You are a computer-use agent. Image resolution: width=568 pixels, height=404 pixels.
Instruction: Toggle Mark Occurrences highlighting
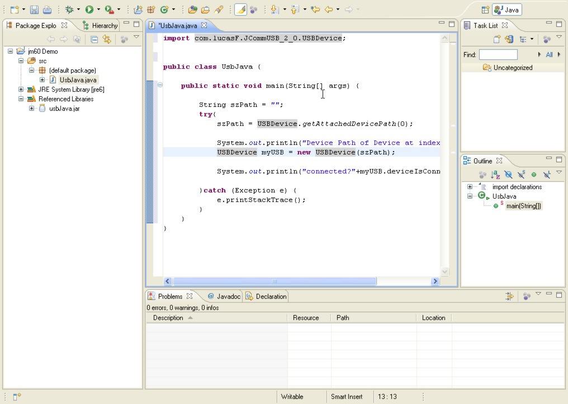point(240,10)
